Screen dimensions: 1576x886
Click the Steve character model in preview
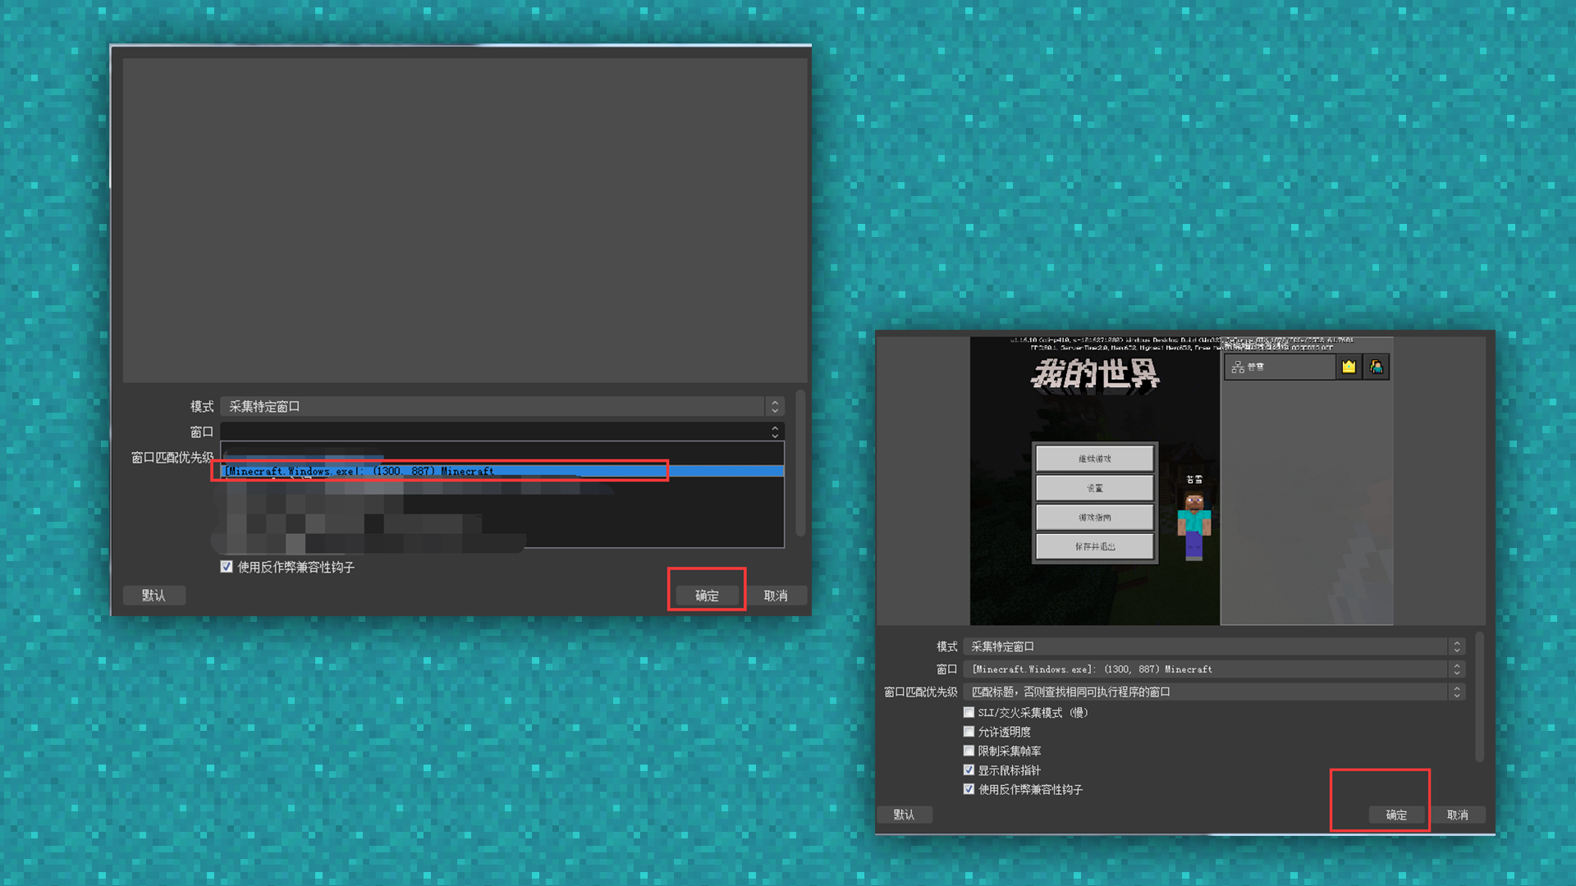[1194, 525]
